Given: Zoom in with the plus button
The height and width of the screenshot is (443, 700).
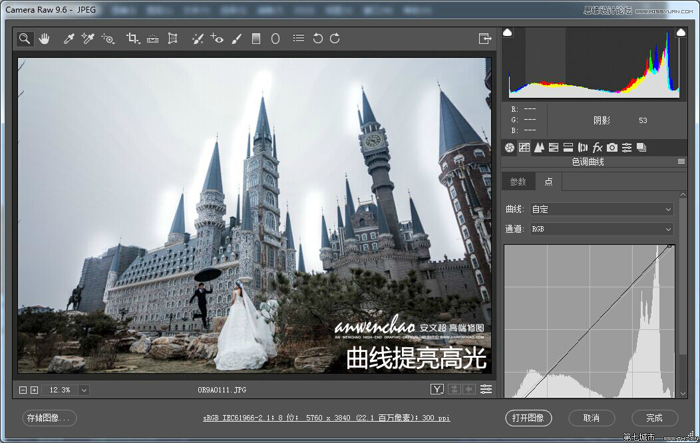Looking at the screenshot, I should click(x=35, y=390).
